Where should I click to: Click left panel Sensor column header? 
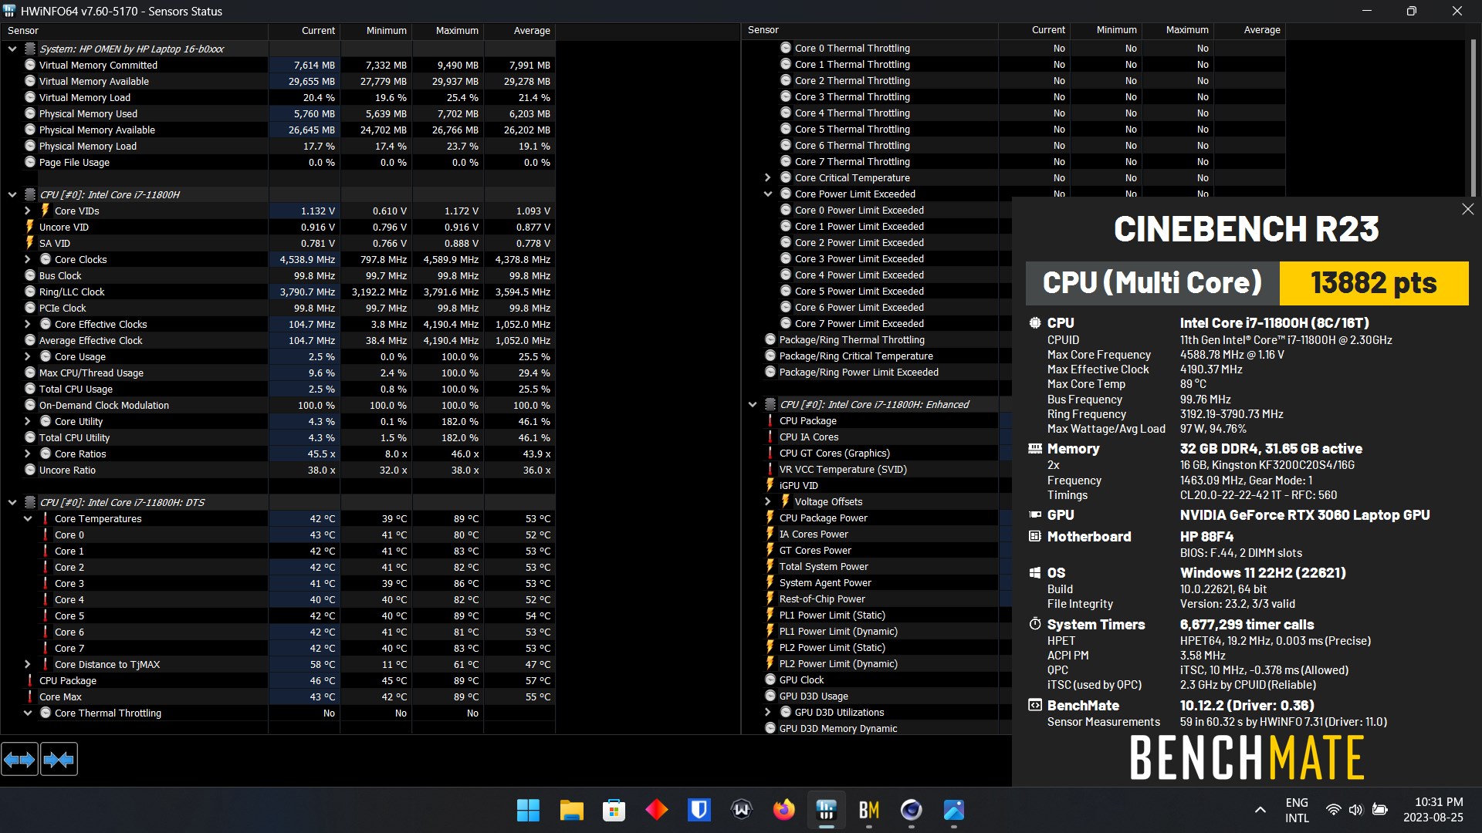(x=134, y=31)
